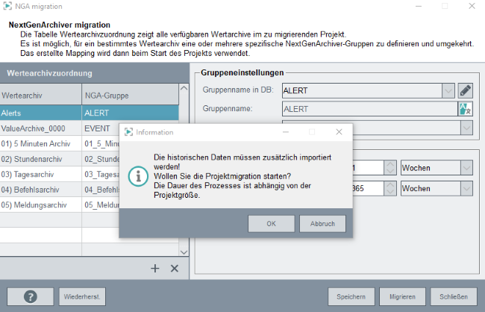Click the ALERT cell in NGA-Gruppe column

pyautogui.click(x=131, y=113)
